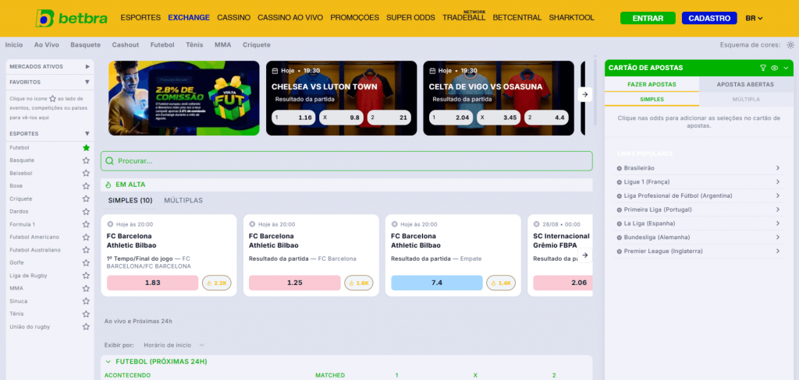Select Celta de Vigo draw odds 3.45
The height and width of the screenshot is (380, 799).
point(499,118)
